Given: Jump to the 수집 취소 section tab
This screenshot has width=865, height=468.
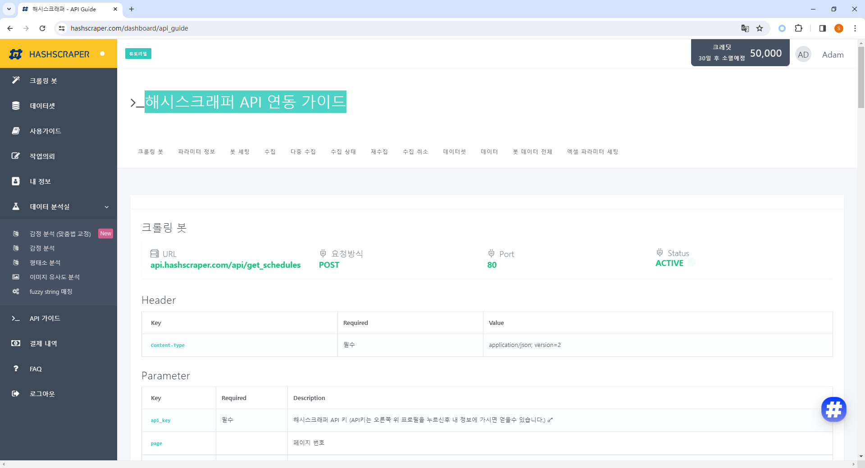Looking at the screenshot, I should click(x=415, y=152).
